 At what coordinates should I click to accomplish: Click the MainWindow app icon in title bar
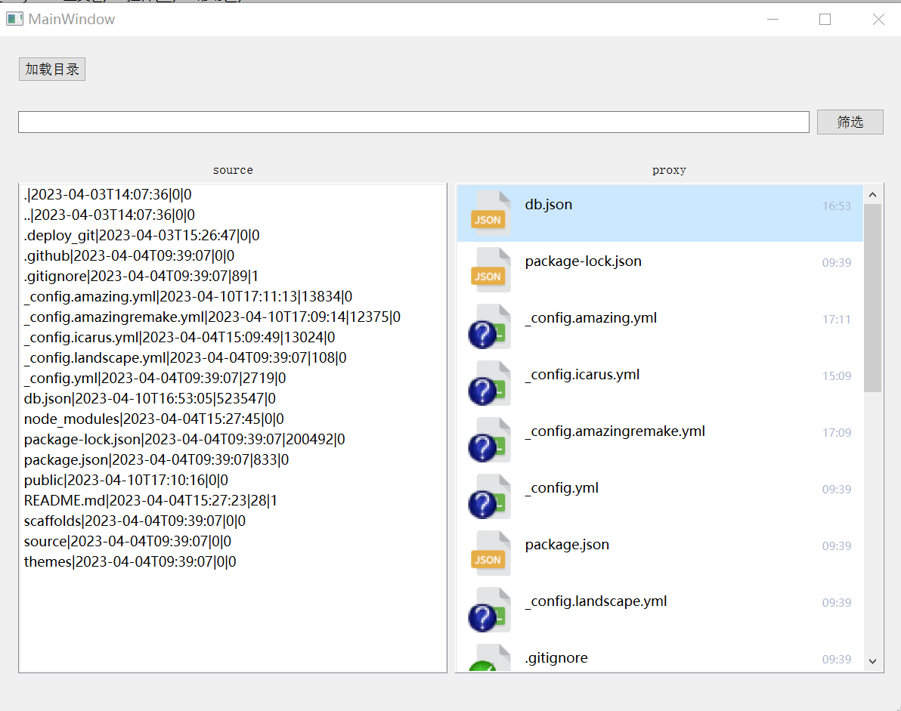(14, 19)
